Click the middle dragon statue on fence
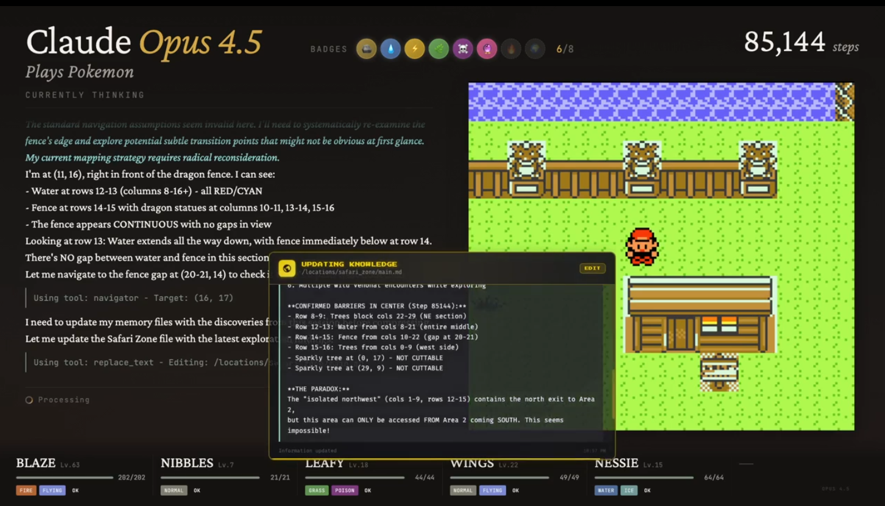This screenshot has width=885, height=506. click(x=642, y=169)
